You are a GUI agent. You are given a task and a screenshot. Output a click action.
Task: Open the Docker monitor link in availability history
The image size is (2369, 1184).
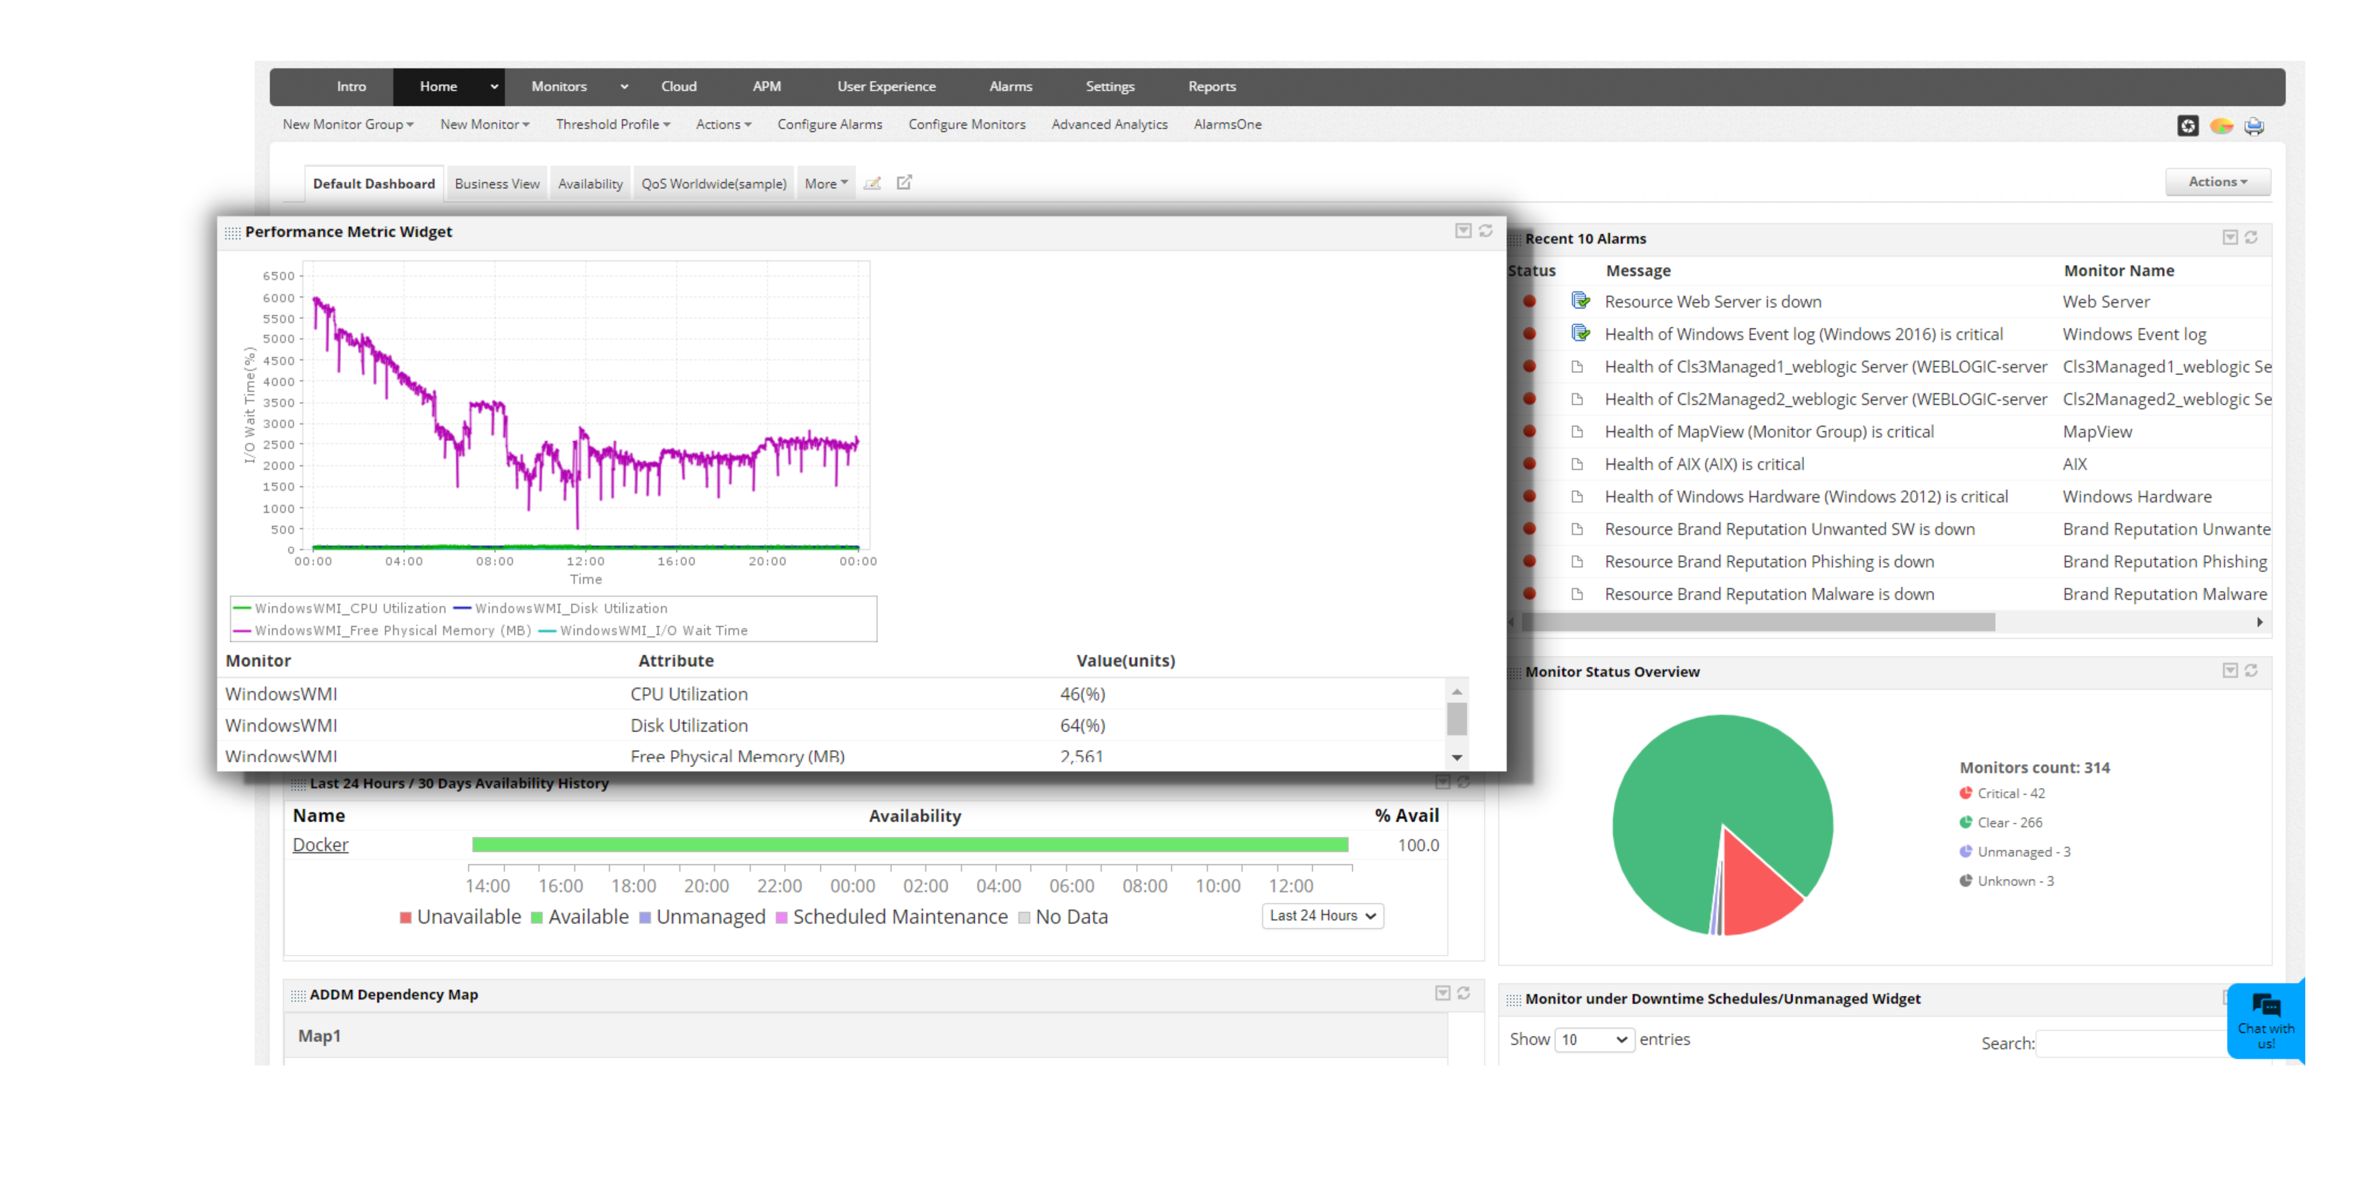320,845
